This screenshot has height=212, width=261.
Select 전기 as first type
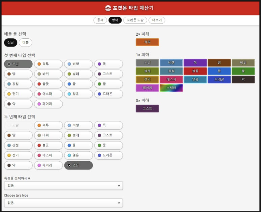coord(18,94)
